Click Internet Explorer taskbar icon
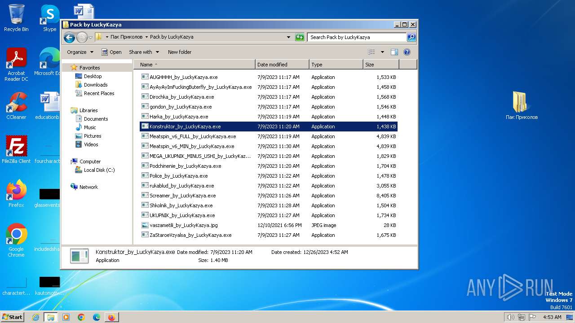Screen dimensions: 575x323 tap(35, 317)
